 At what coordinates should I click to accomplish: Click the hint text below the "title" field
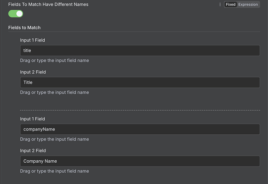point(54,61)
